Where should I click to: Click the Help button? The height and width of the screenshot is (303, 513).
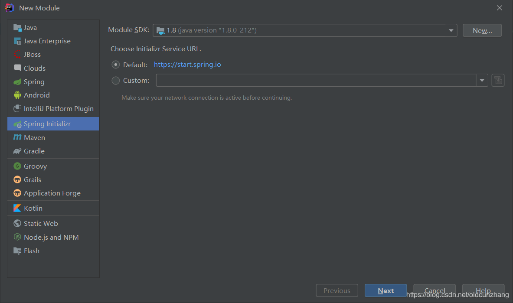pos(483,290)
